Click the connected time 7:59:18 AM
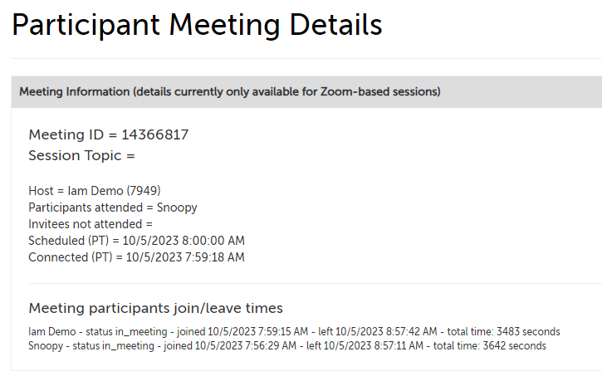This screenshot has height=381, width=602. pos(213,257)
